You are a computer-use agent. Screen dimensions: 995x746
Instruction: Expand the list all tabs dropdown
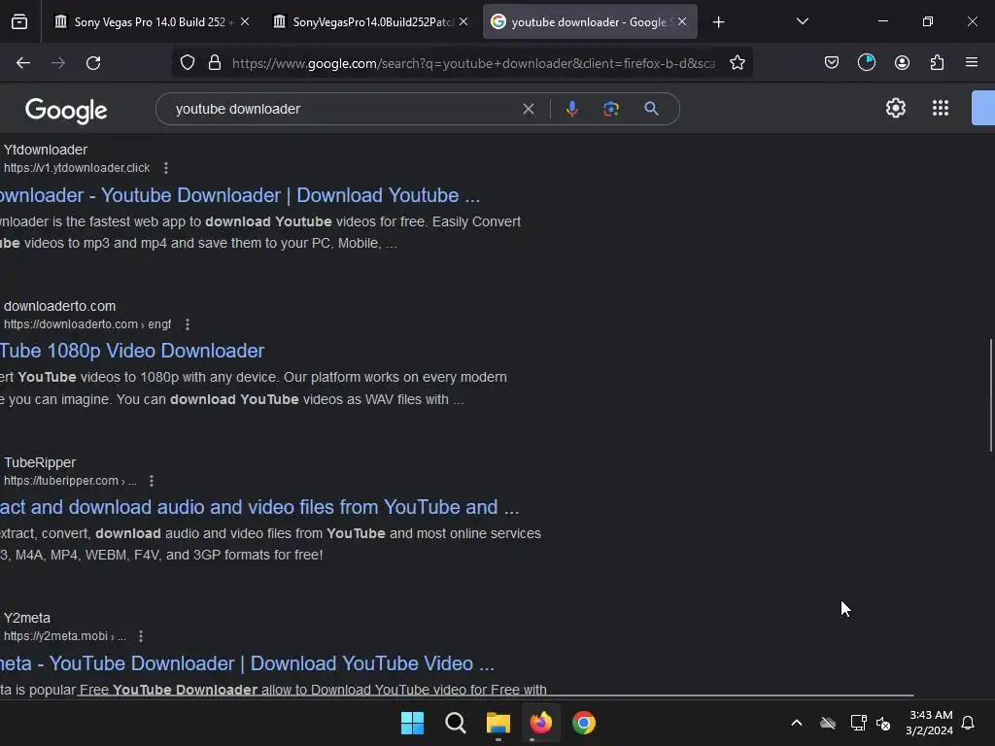803,22
